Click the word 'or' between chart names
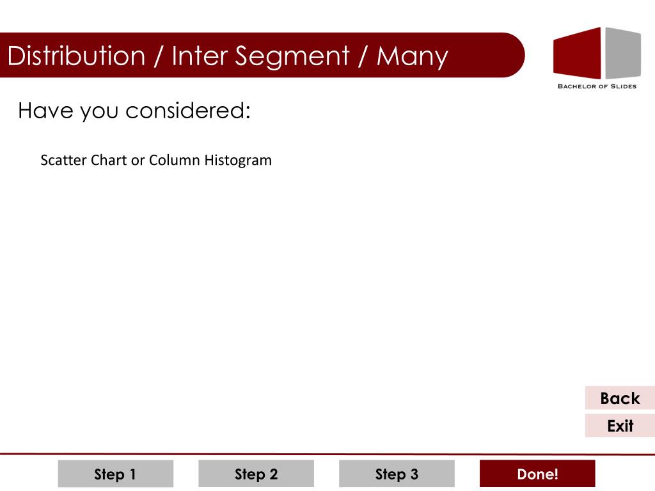655x491 pixels. [x=138, y=161]
